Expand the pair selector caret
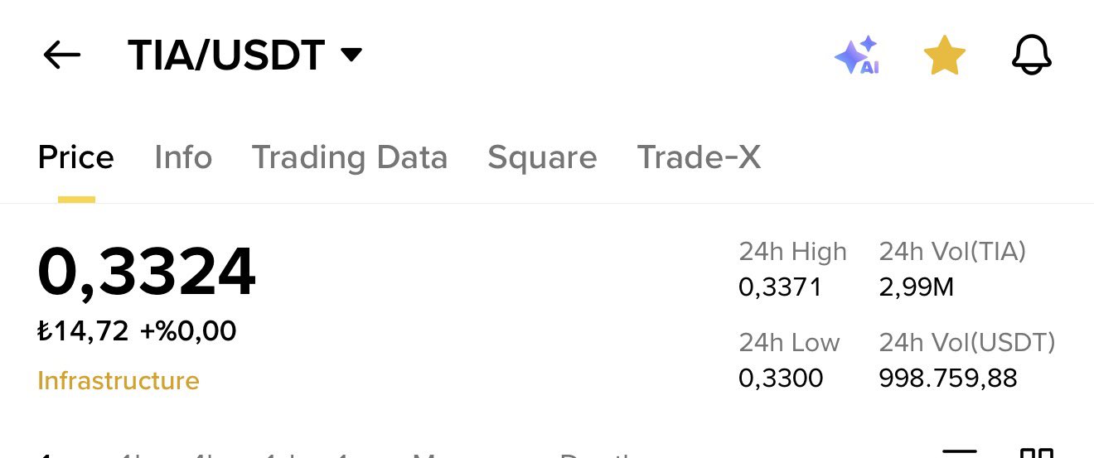1094x458 pixels. [x=351, y=55]
